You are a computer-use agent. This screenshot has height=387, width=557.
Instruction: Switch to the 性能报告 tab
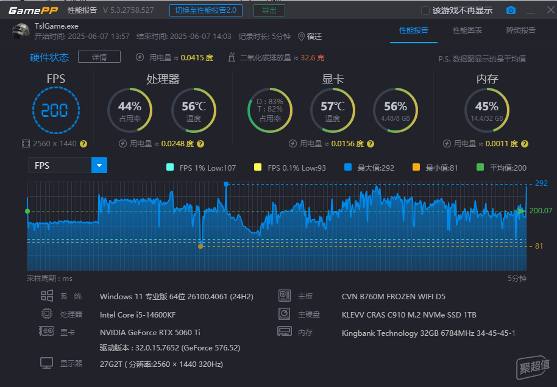click(414, 30)
